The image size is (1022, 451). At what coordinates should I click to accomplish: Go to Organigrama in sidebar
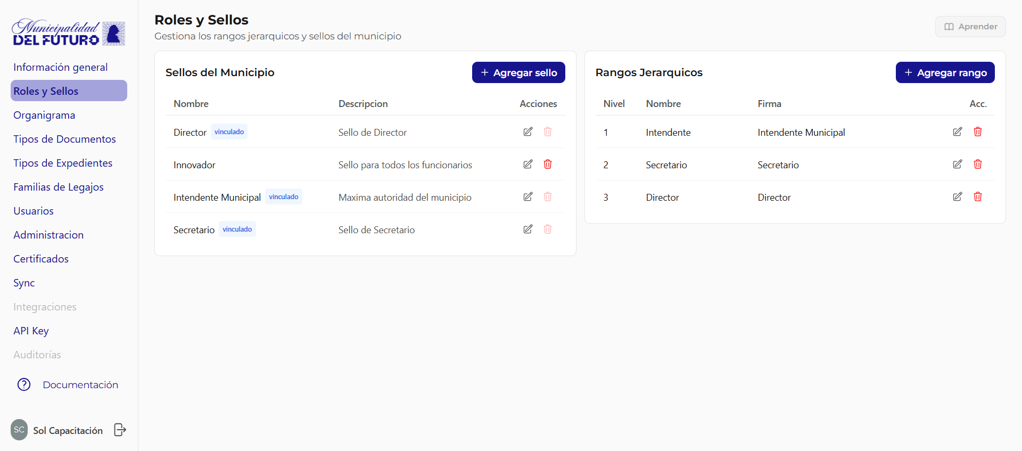(x=44, y=115)
